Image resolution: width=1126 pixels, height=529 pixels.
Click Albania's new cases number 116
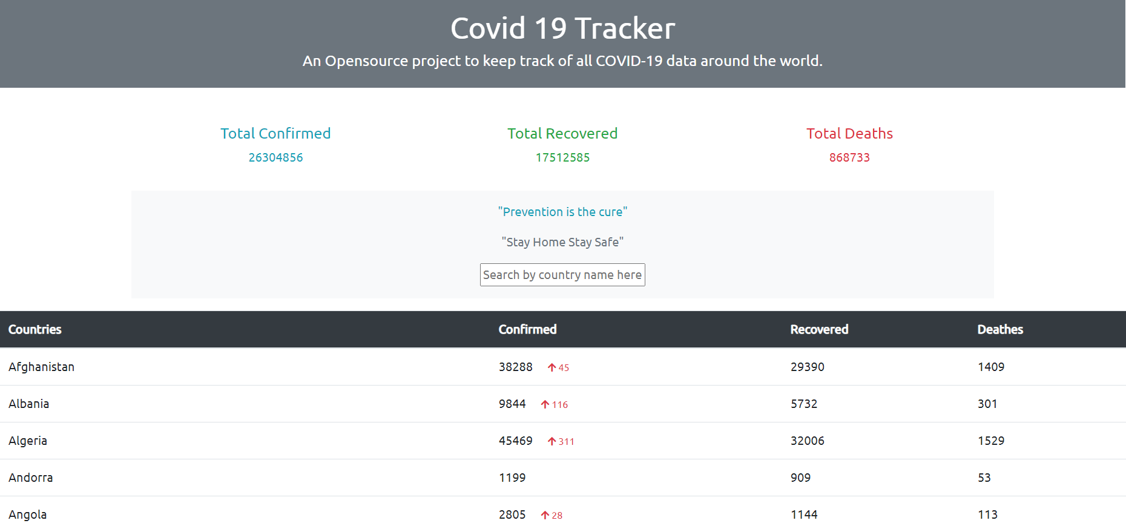point(560,404)
